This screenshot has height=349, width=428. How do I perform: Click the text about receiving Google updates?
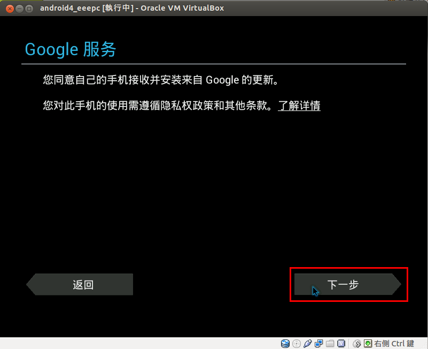pyautogui.click(x=161, y=80)
